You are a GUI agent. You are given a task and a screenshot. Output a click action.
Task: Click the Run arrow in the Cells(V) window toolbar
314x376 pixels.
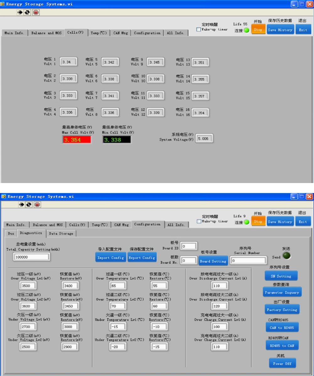(x=20, y=13)
